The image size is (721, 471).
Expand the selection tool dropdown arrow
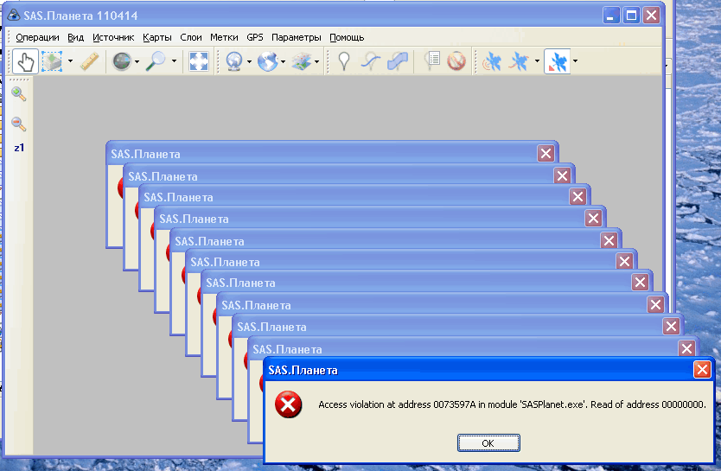pos(70,61)
